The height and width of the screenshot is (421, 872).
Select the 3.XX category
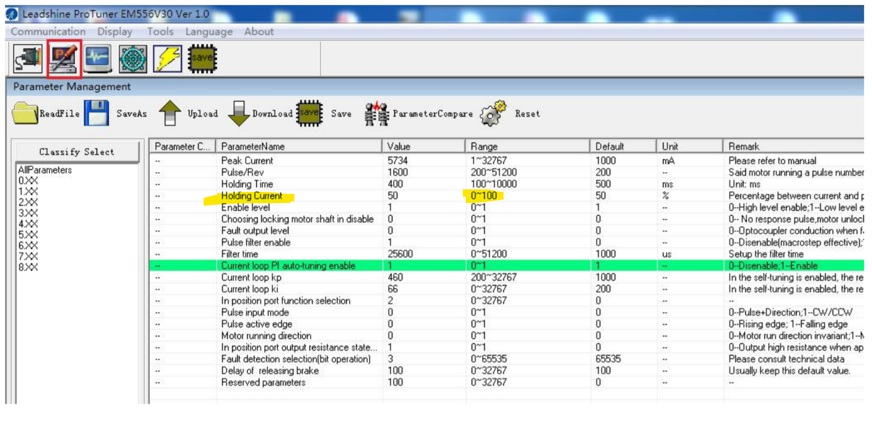pos(28,213)
